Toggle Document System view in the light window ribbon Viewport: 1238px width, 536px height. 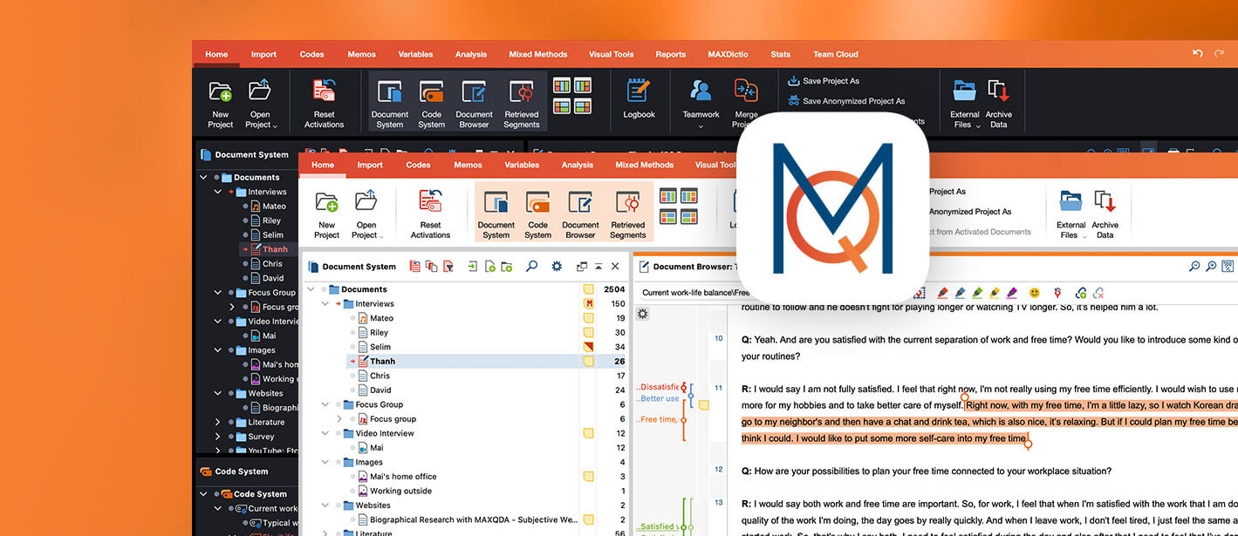coord(496,214)
